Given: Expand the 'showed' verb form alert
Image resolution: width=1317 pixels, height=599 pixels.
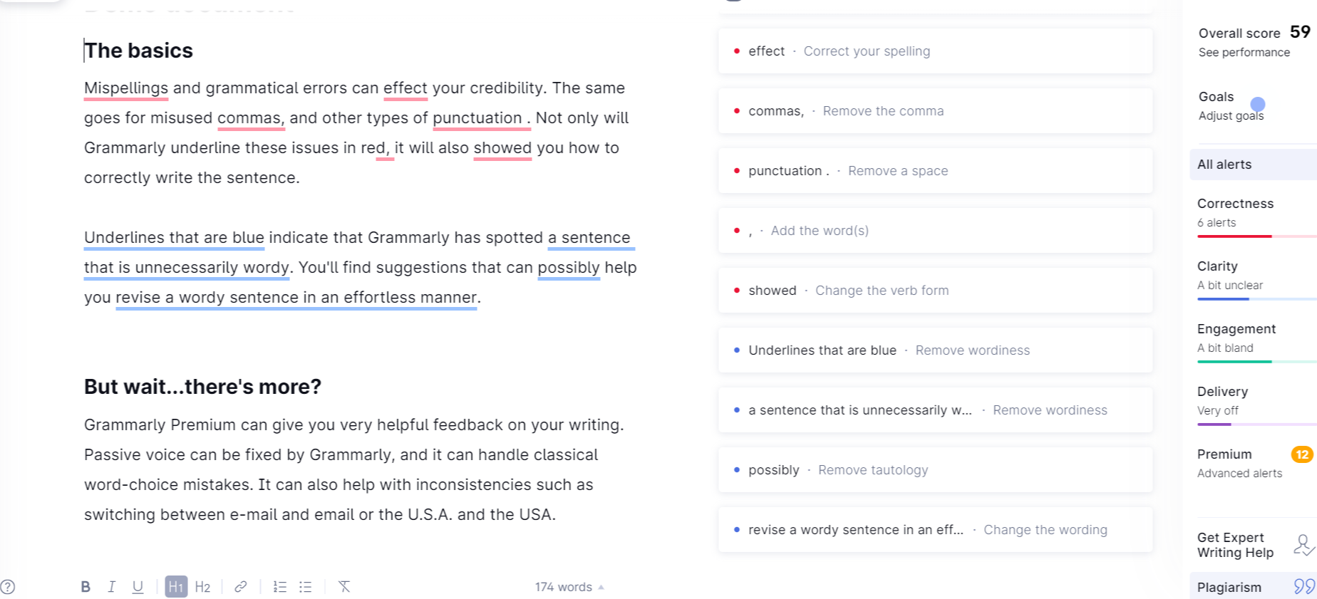Looking at the screenshot, I should point(936,290).
